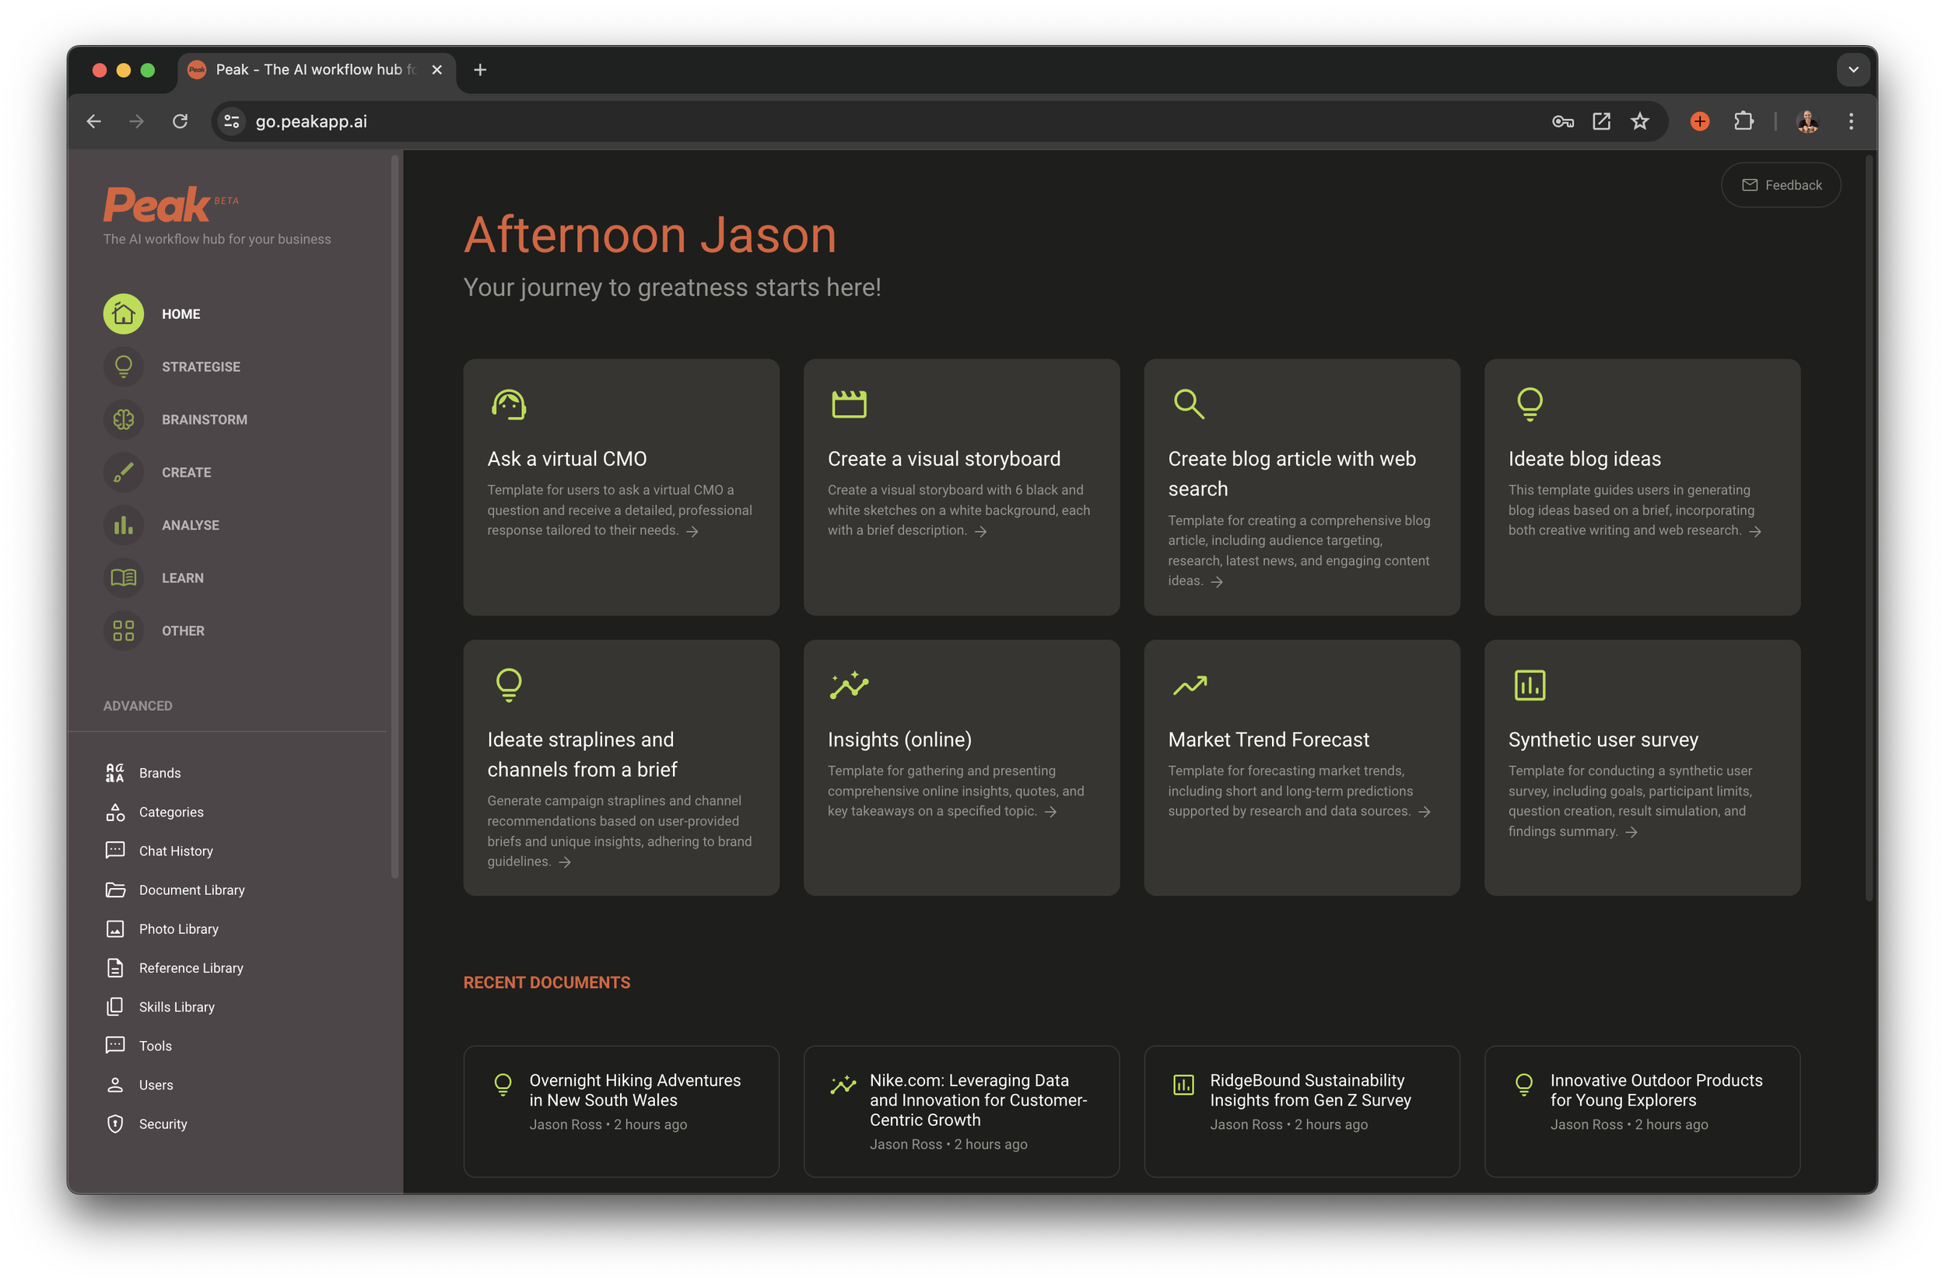Click the Analyse sidebar icon
This screenshot has height=1283, width=1945.
click(121, 524)
